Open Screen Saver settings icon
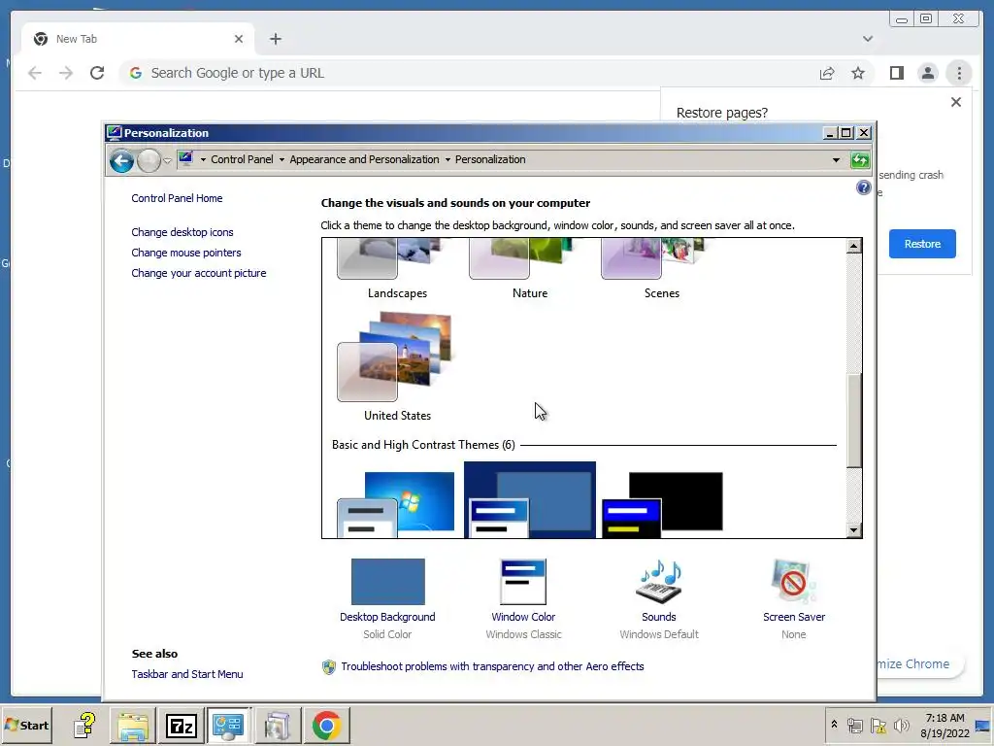This screenshot has height=746, width=994. click(x=794, y=582)
